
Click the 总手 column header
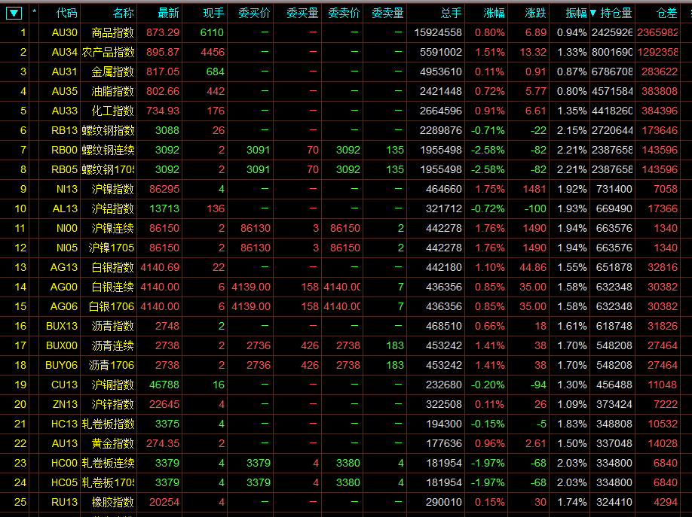(x=451, y=13)
